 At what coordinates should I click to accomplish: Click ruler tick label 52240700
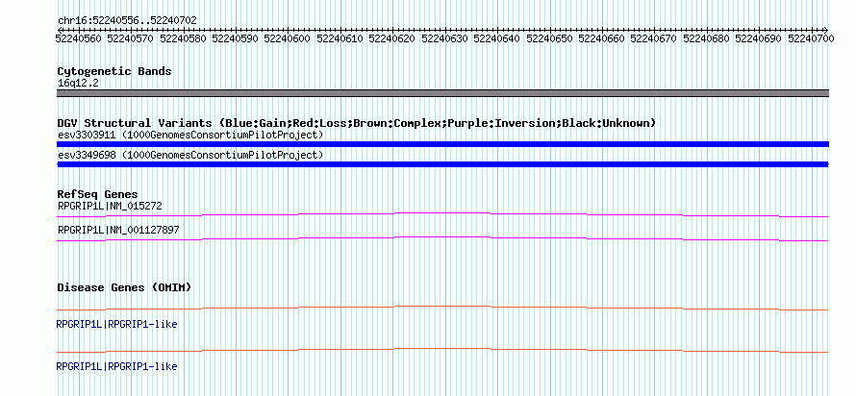click(811, 38)
